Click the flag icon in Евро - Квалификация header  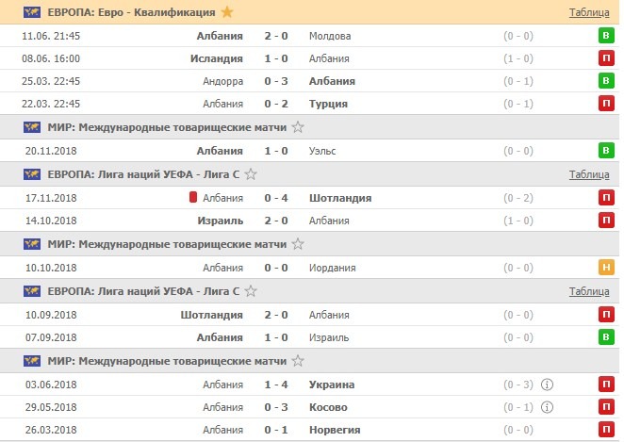pos(31,12)
